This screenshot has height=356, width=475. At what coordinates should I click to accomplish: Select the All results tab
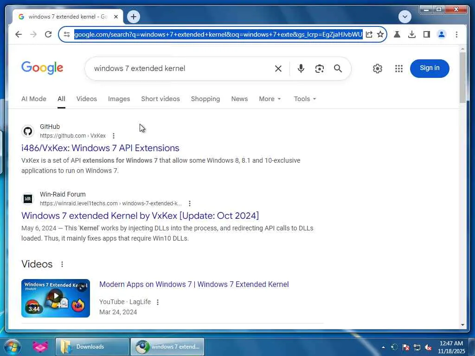pyautogui.click(x=61, y=99)
